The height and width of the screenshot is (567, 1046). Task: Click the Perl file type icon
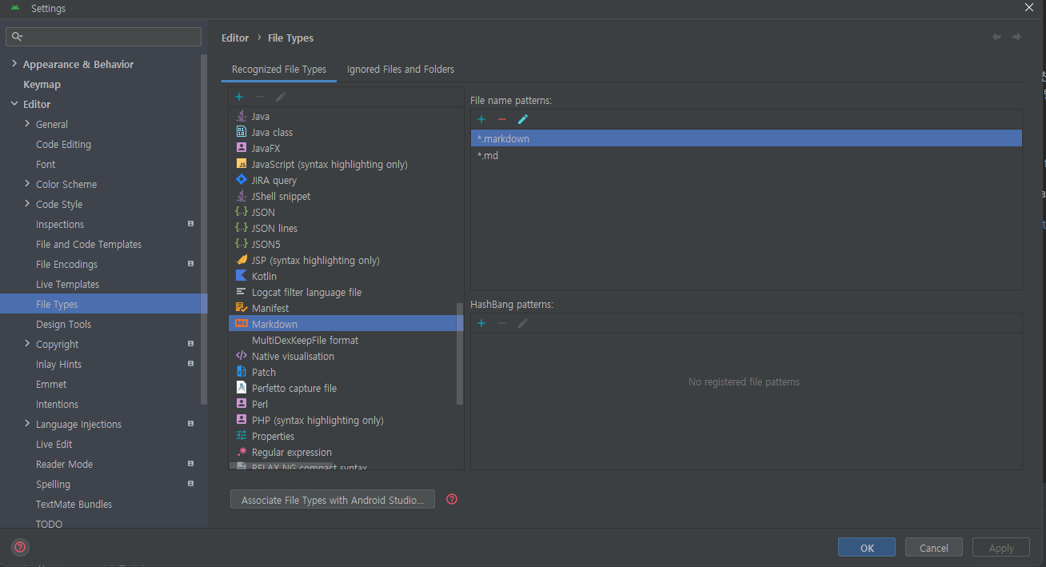(242, 404)
